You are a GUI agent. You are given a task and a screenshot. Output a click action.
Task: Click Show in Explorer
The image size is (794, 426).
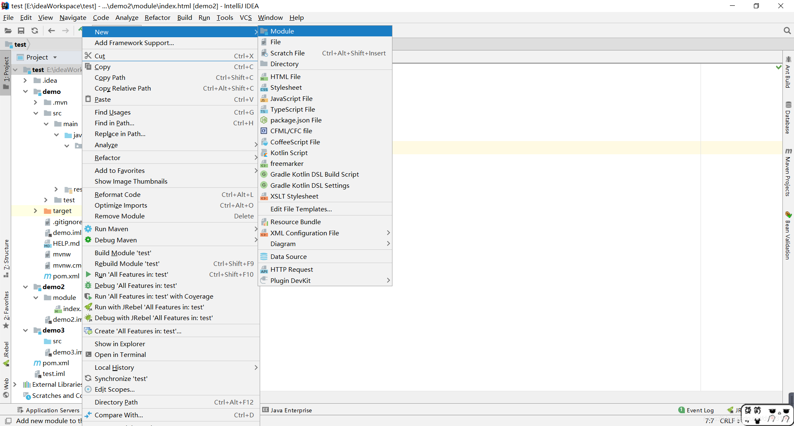click(x=171, y=344)
